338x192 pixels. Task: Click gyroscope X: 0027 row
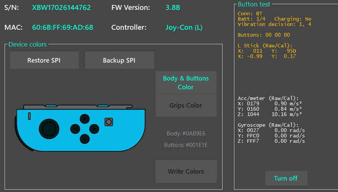(271, 131)
